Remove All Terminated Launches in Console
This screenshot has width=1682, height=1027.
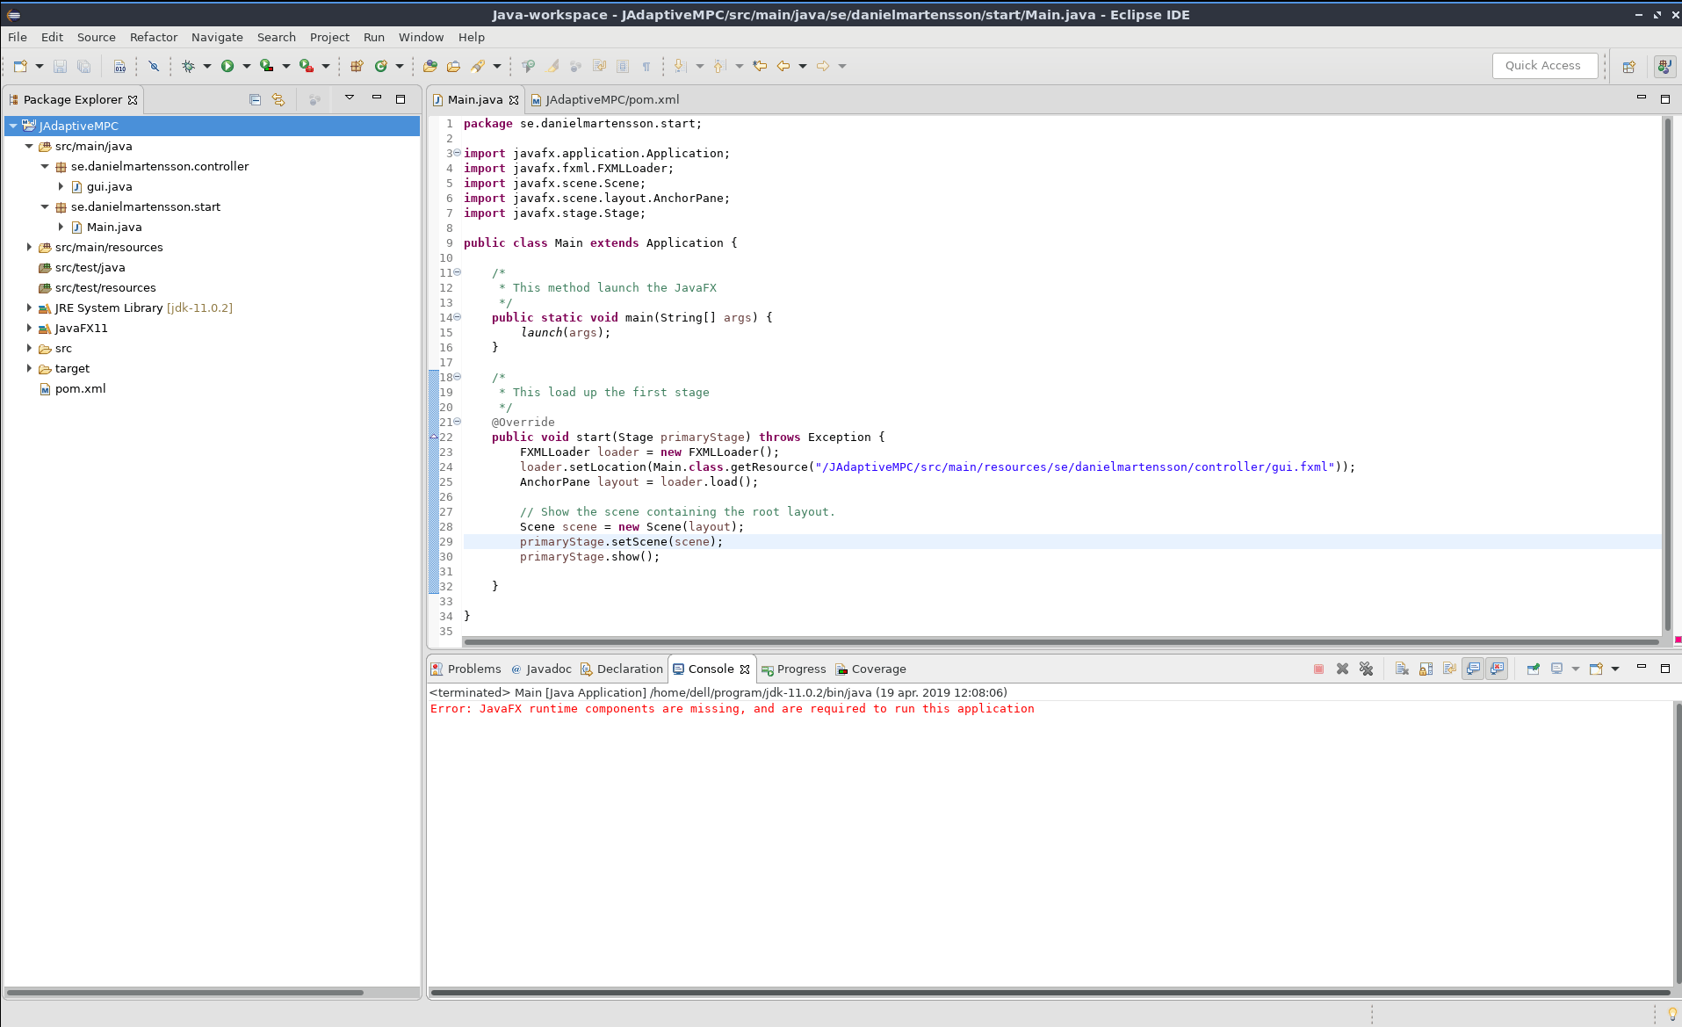click(x=1366, y=669)
